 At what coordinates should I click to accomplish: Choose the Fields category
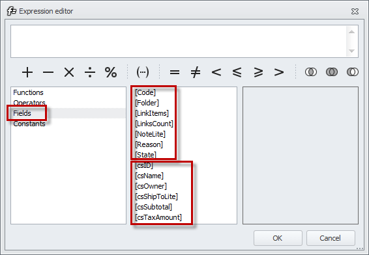22,113
